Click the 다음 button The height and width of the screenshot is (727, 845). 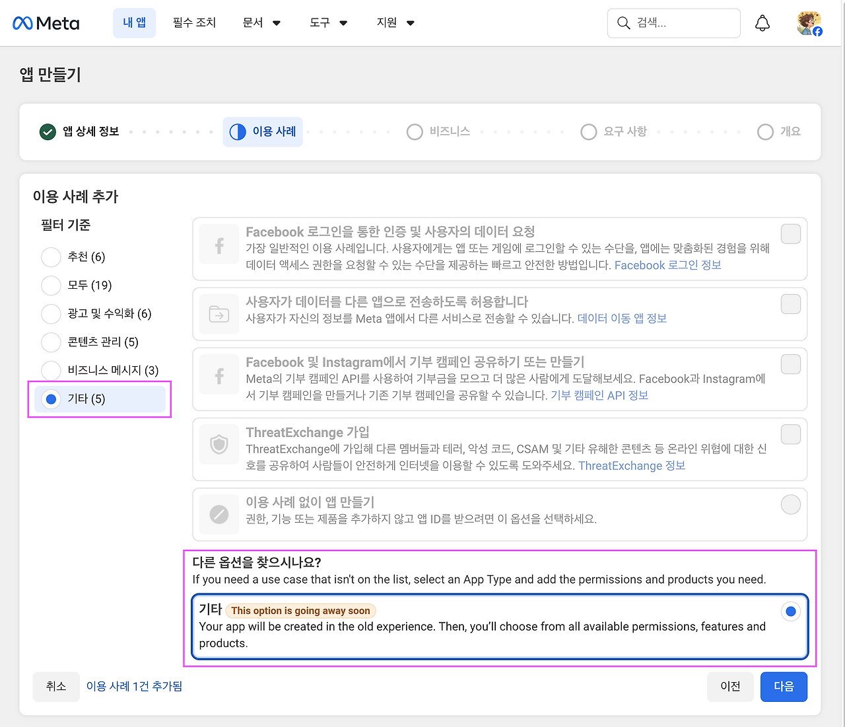coord(784,687)
